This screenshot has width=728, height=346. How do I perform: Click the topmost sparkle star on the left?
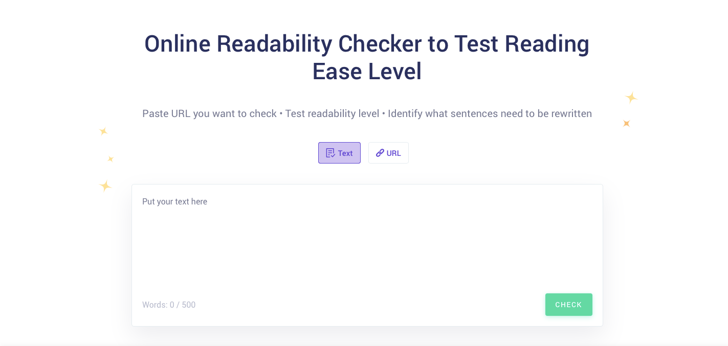[103, 131]
